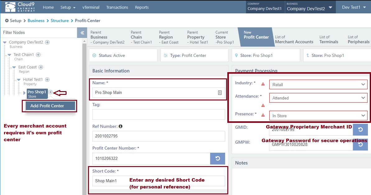The width and height of the screenshot is (371, 195).
Task: Regenerate the GMID using its refresh icon
Action: point(360,129)
